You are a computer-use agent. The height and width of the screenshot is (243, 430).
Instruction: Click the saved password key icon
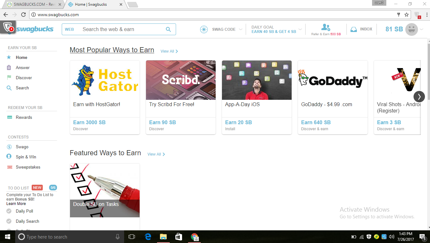pos(399,15)
